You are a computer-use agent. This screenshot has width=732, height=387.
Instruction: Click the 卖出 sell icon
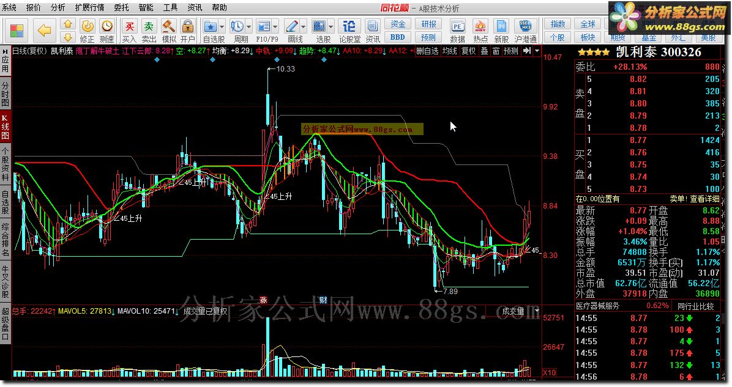tap(149, 26)
